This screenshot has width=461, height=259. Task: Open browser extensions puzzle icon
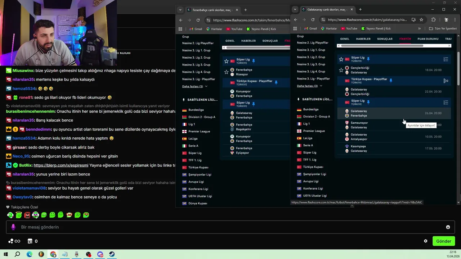coord(433,20)
